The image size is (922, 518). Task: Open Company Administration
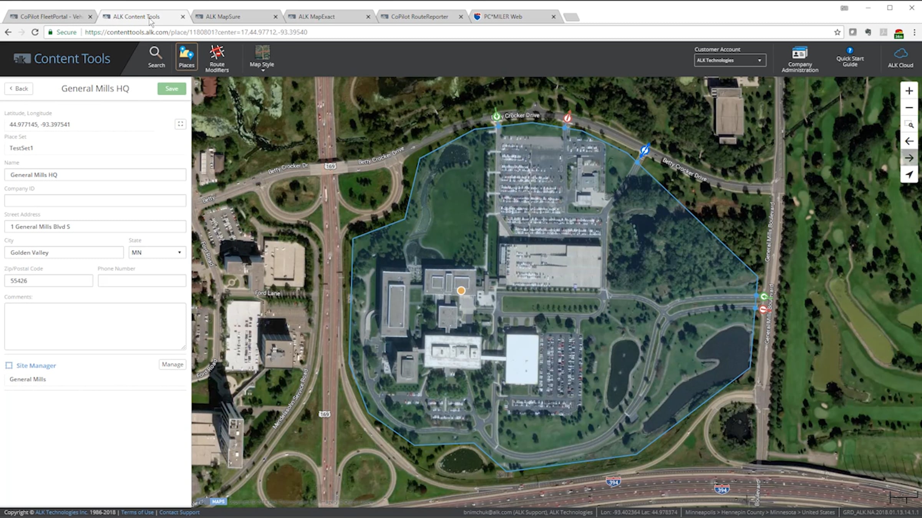tap(800, 59)
